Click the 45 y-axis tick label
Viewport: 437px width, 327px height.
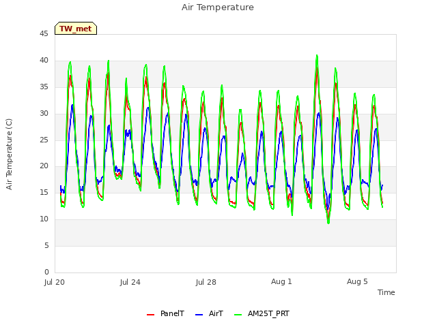(x=44, y=33)
